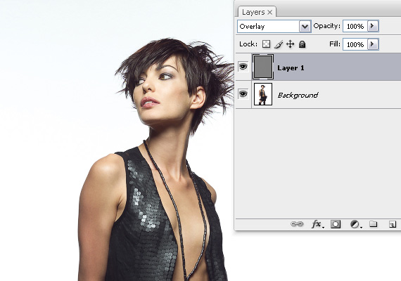Image resolution: width=401 pixels, height=281 pixels.
Task: Click the Fill label
Action: [335, 44]
